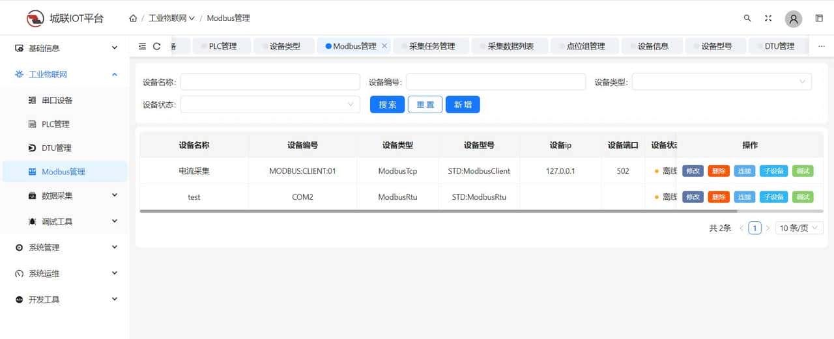The image size is (834, 339).
Task: Toggle fullscreen with the expand icon
Action: [768, 18]
